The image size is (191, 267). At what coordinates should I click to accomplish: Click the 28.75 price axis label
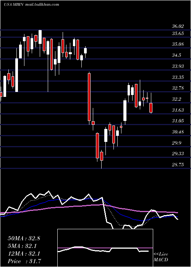pyautogui.click(x=178, y=165)
